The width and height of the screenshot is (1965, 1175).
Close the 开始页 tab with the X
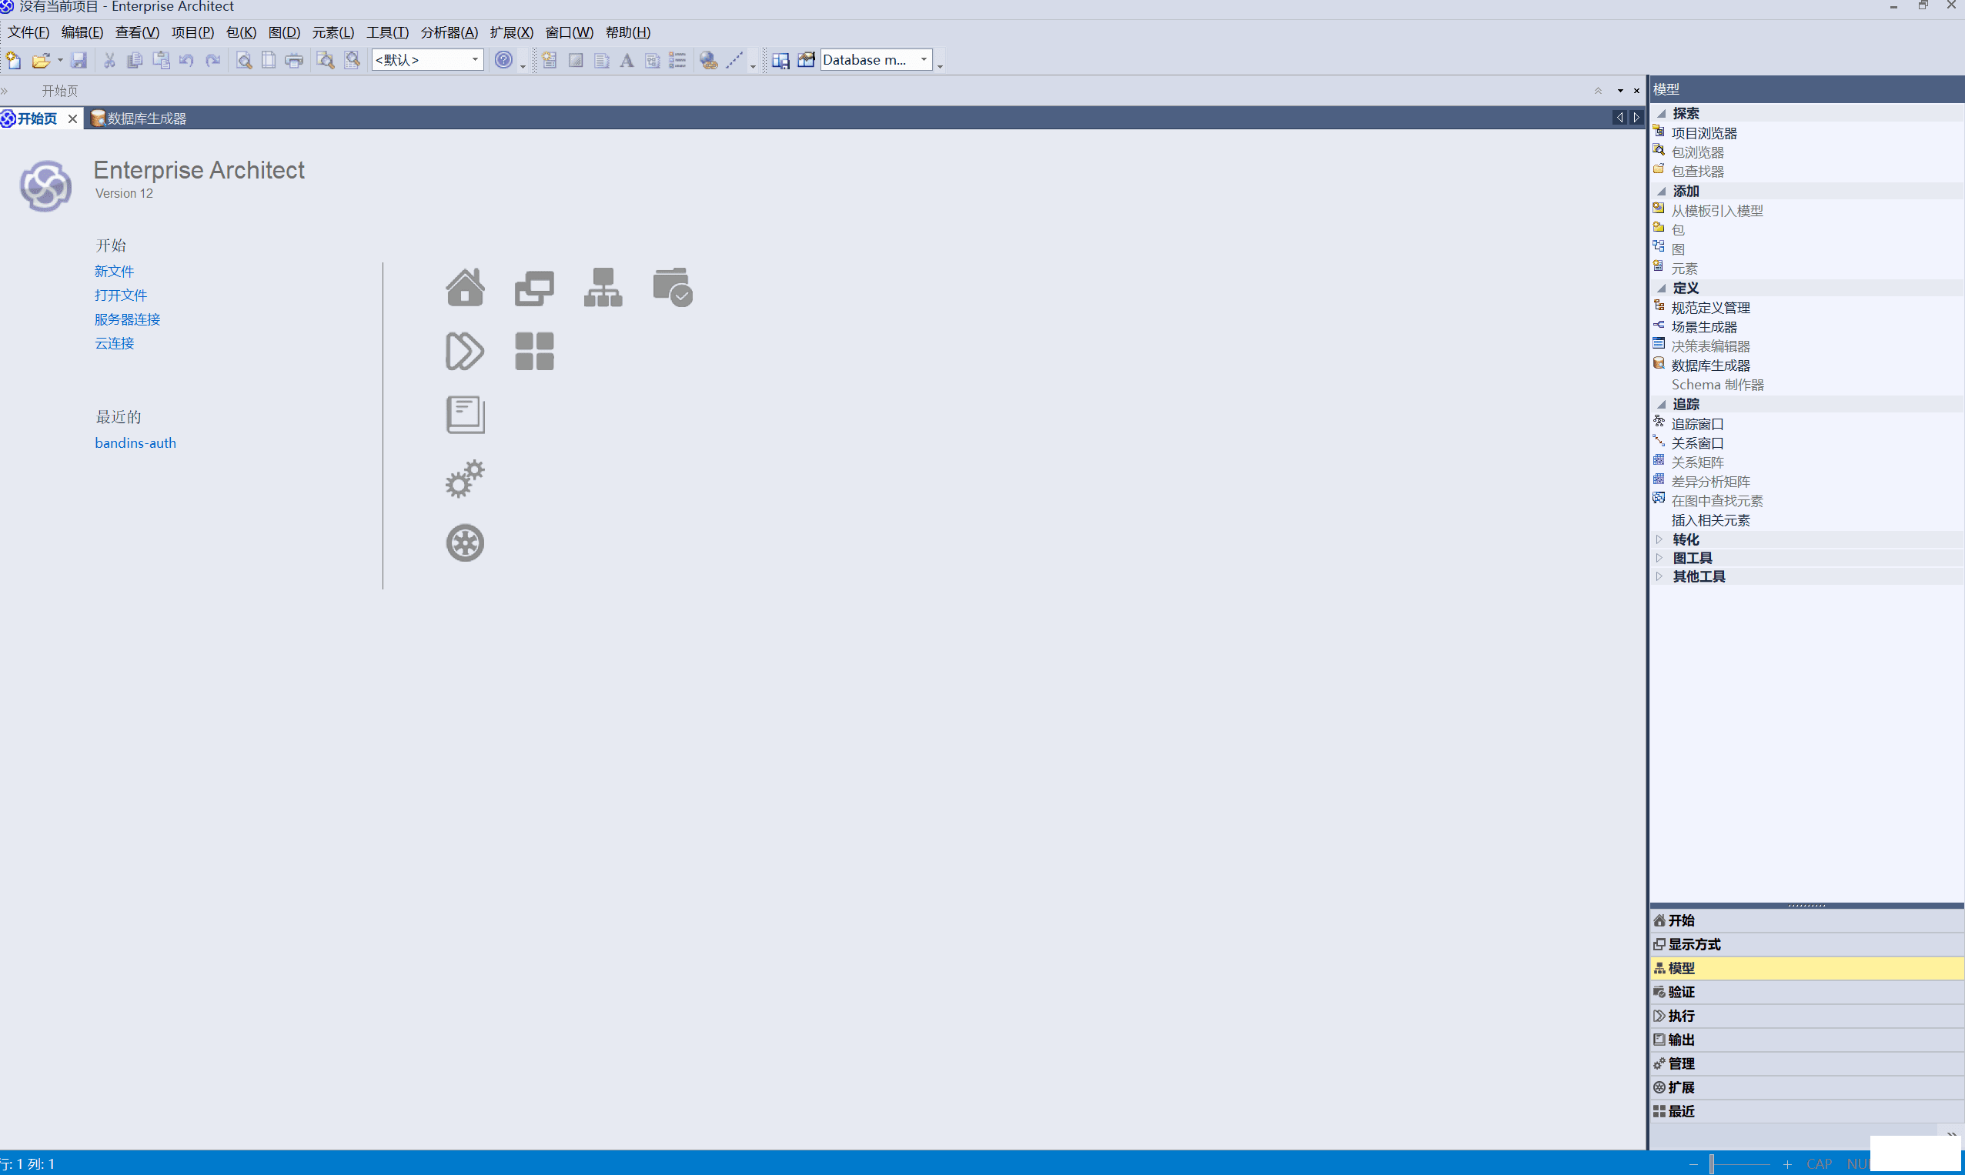[73, 119]
